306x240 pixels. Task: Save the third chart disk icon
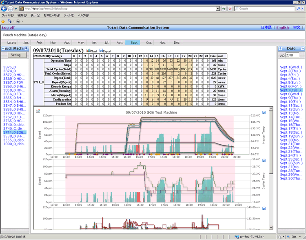[264, 209]
